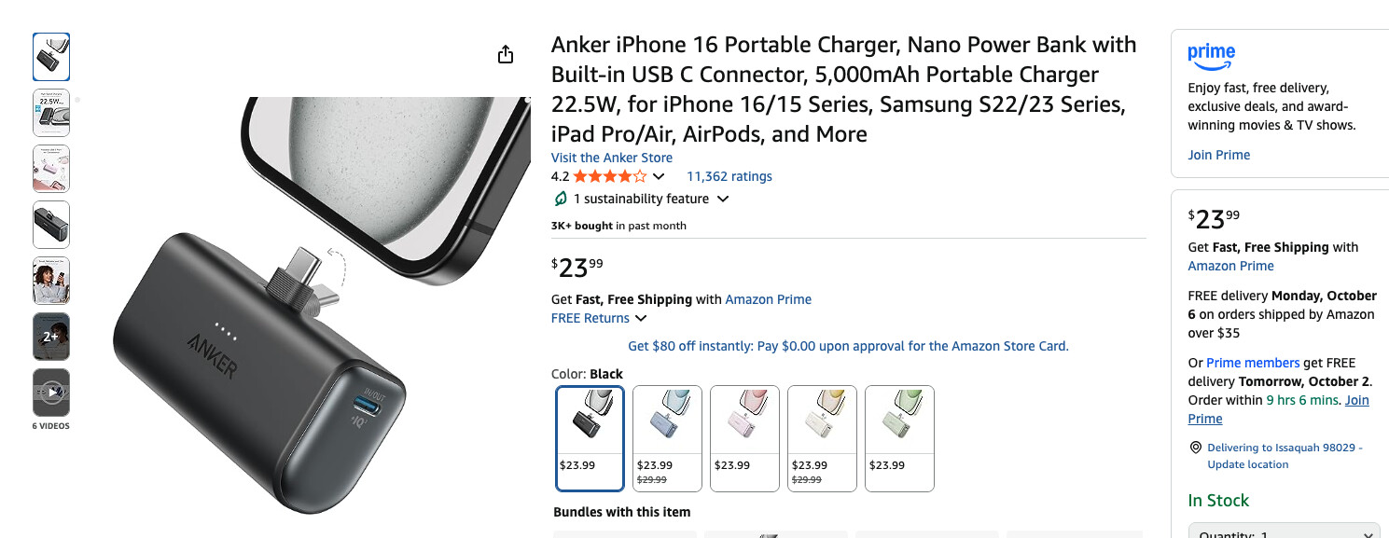Open the sustainability feature leaf icon
Screen dimensions: 1389x538
click(x=561, y=199)
